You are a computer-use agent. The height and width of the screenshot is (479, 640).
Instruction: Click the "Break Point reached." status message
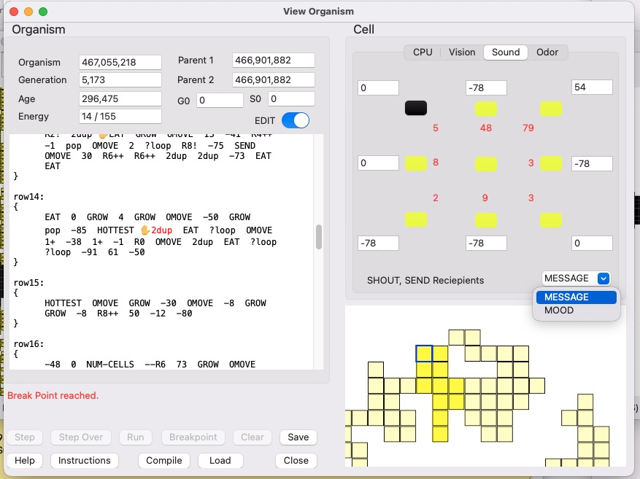(53, 395)
